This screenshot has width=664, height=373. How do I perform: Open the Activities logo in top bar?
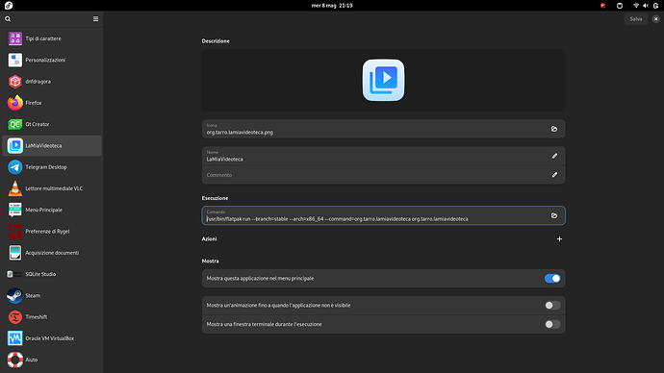point(9,6)
